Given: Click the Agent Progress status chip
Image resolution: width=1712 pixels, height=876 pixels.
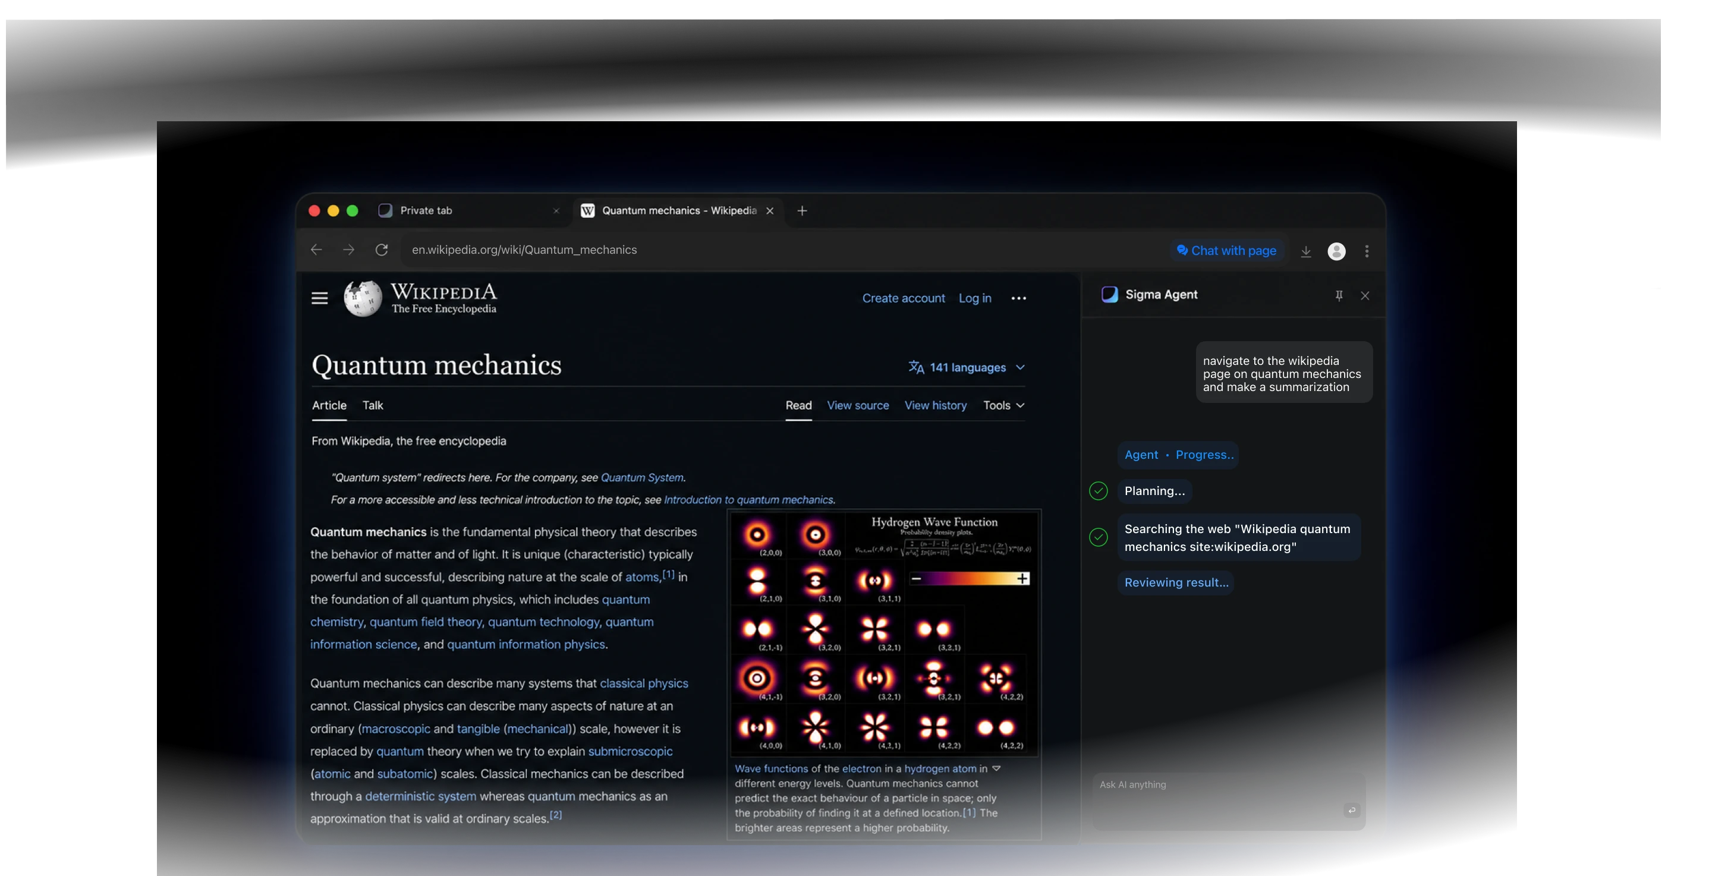Looking at the screenshot, I should coord(1178,455).
